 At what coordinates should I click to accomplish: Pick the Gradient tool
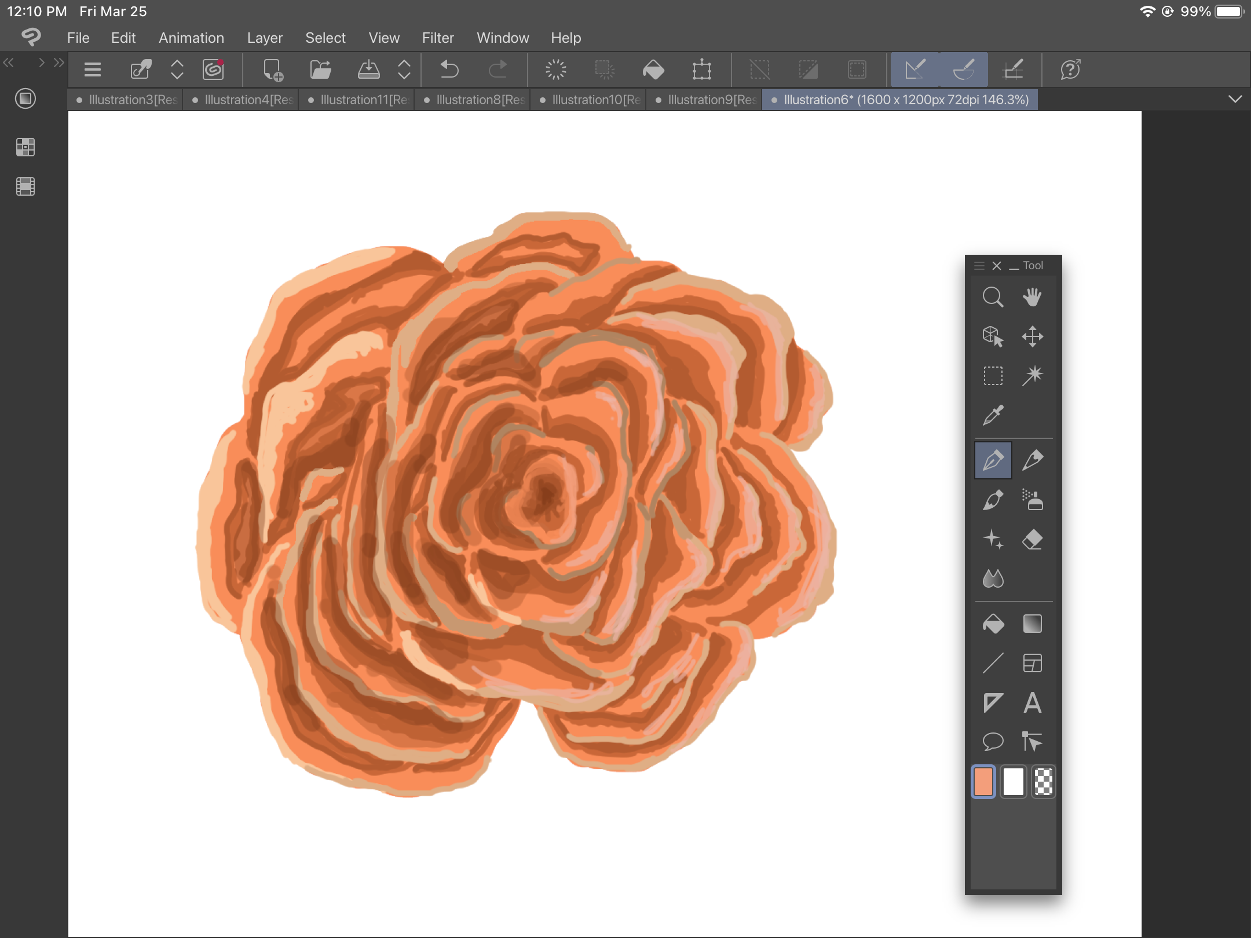pyautogui.click(x=1032, y=624)
